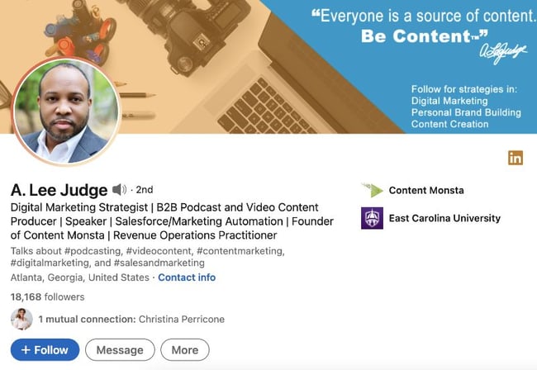Image resolution: width=537 pixels, height=370 pixels.
Task: Follow A. Lee Judge
Action: point(45,350)
